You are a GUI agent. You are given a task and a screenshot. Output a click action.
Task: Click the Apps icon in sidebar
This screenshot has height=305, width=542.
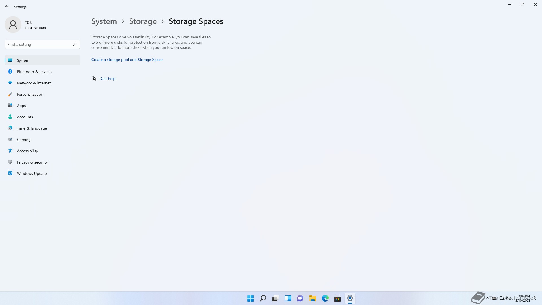coord(10,106)
